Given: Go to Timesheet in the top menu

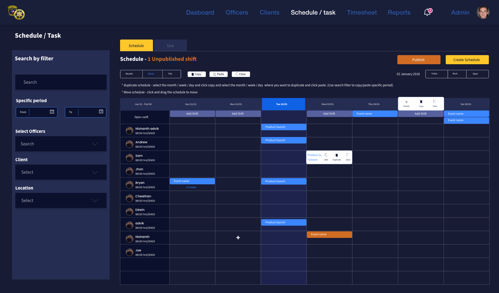Looking at the screenshot, I should coord(362,12).
